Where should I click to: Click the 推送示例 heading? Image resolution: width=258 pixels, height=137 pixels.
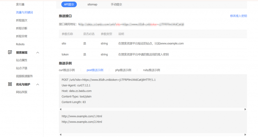[65, 63]
